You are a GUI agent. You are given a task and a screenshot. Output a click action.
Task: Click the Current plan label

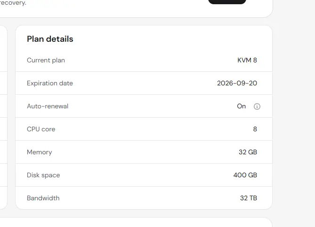pos(46,60)
